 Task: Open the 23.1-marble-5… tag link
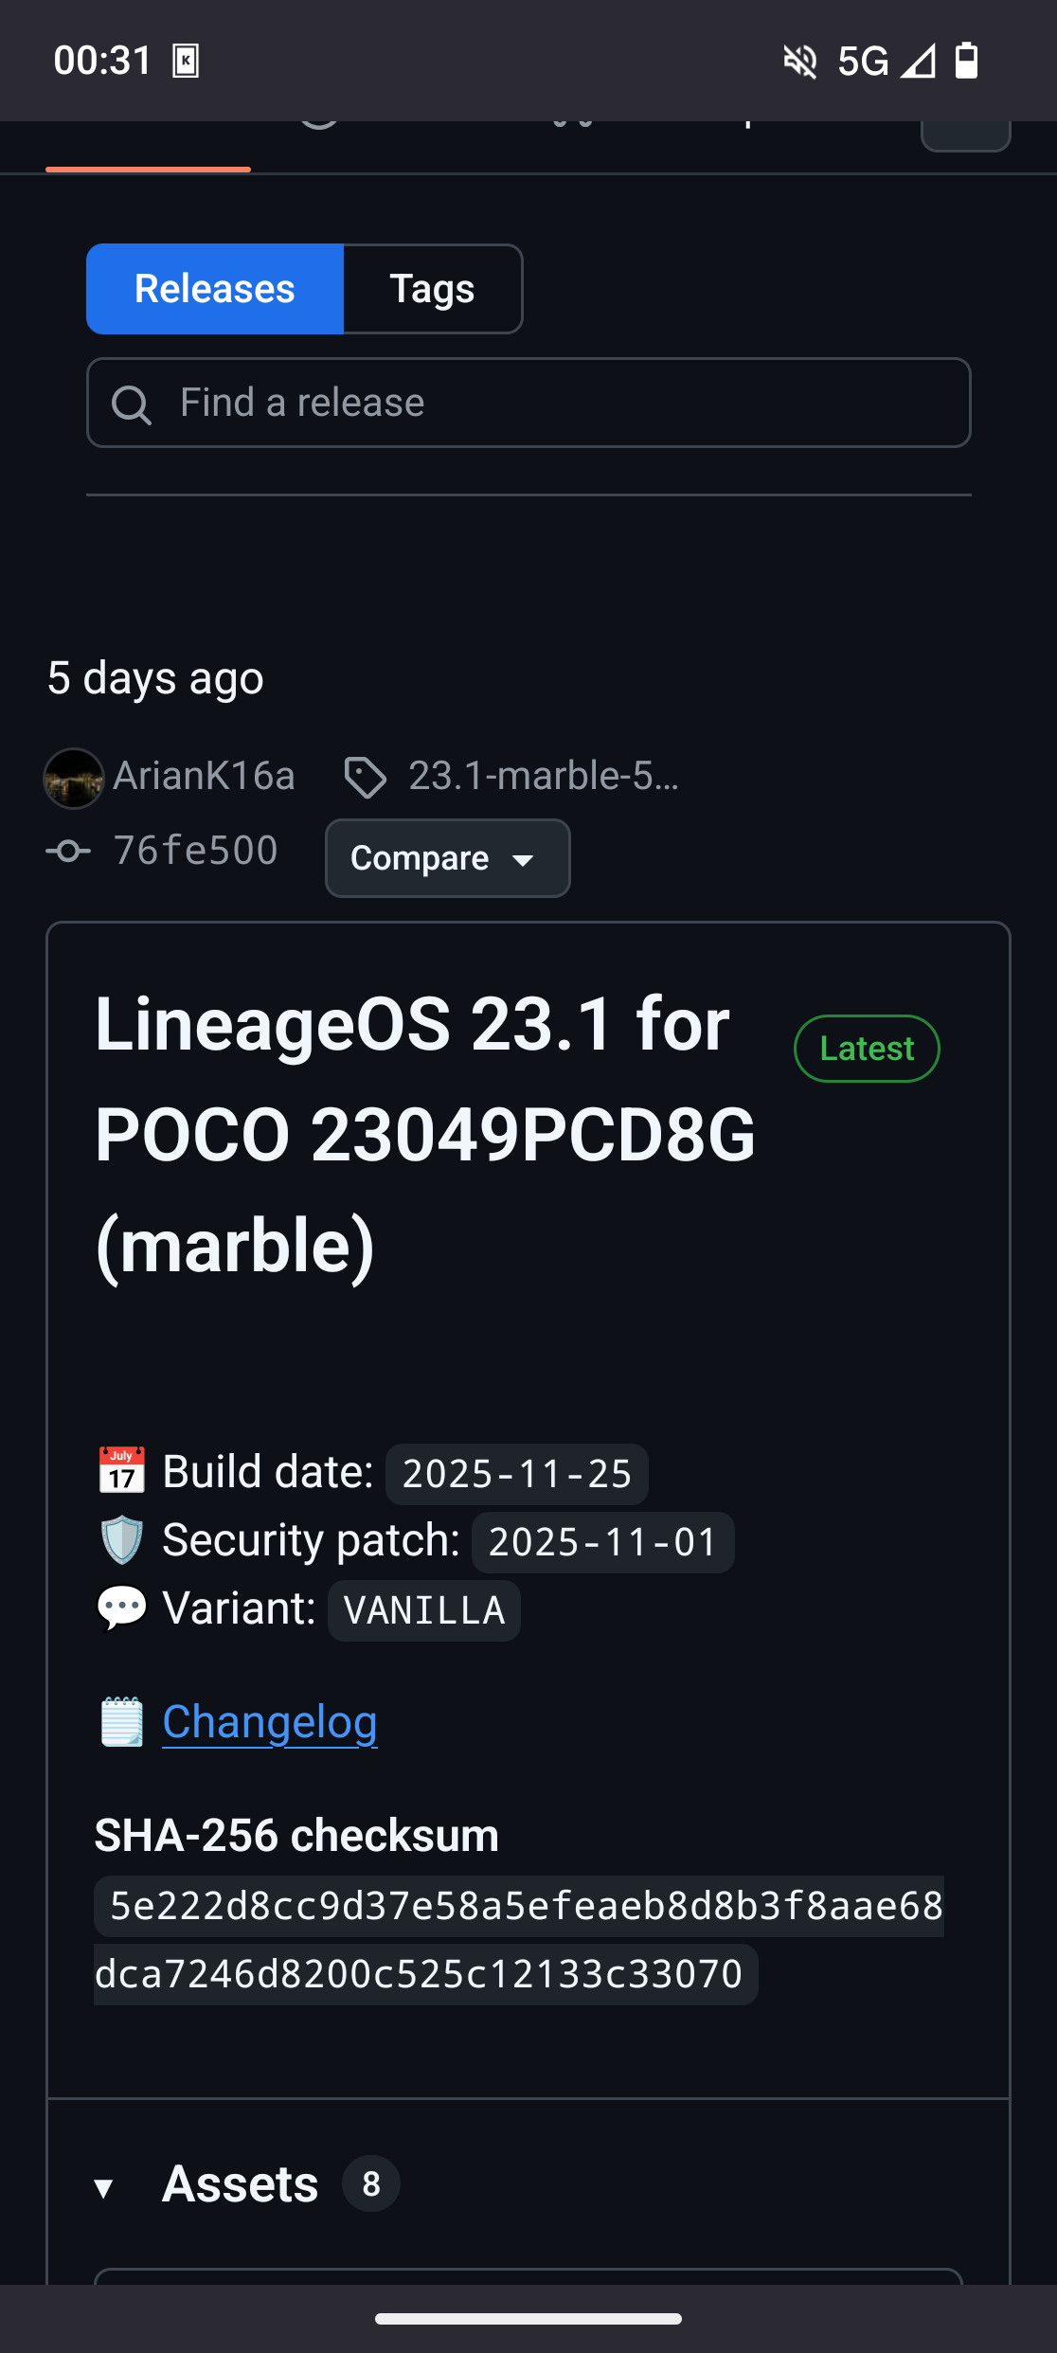(543, 776)
